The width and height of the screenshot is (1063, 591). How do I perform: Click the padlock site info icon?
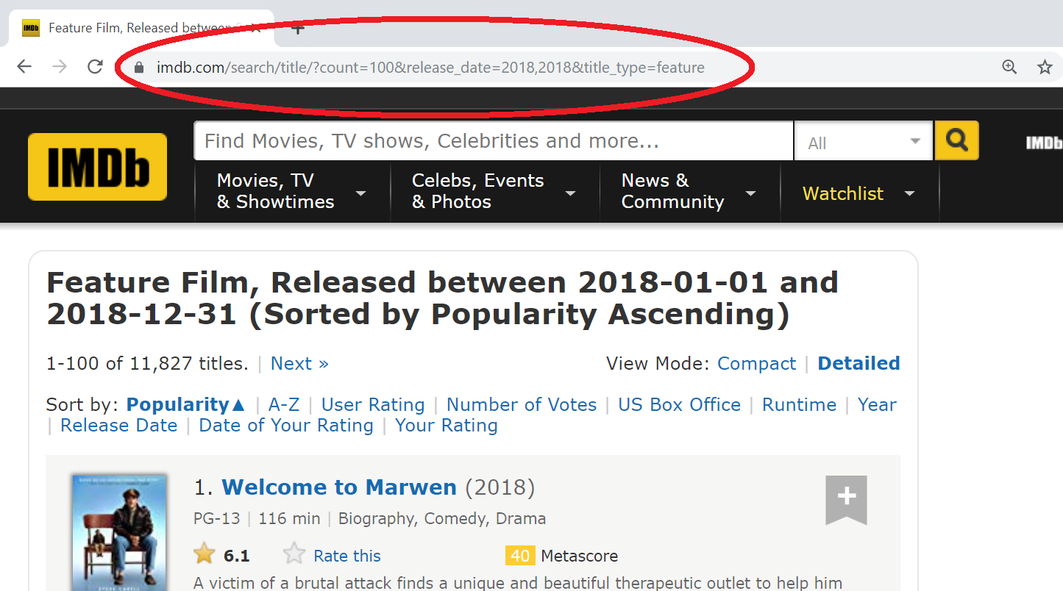click(138, 68)
